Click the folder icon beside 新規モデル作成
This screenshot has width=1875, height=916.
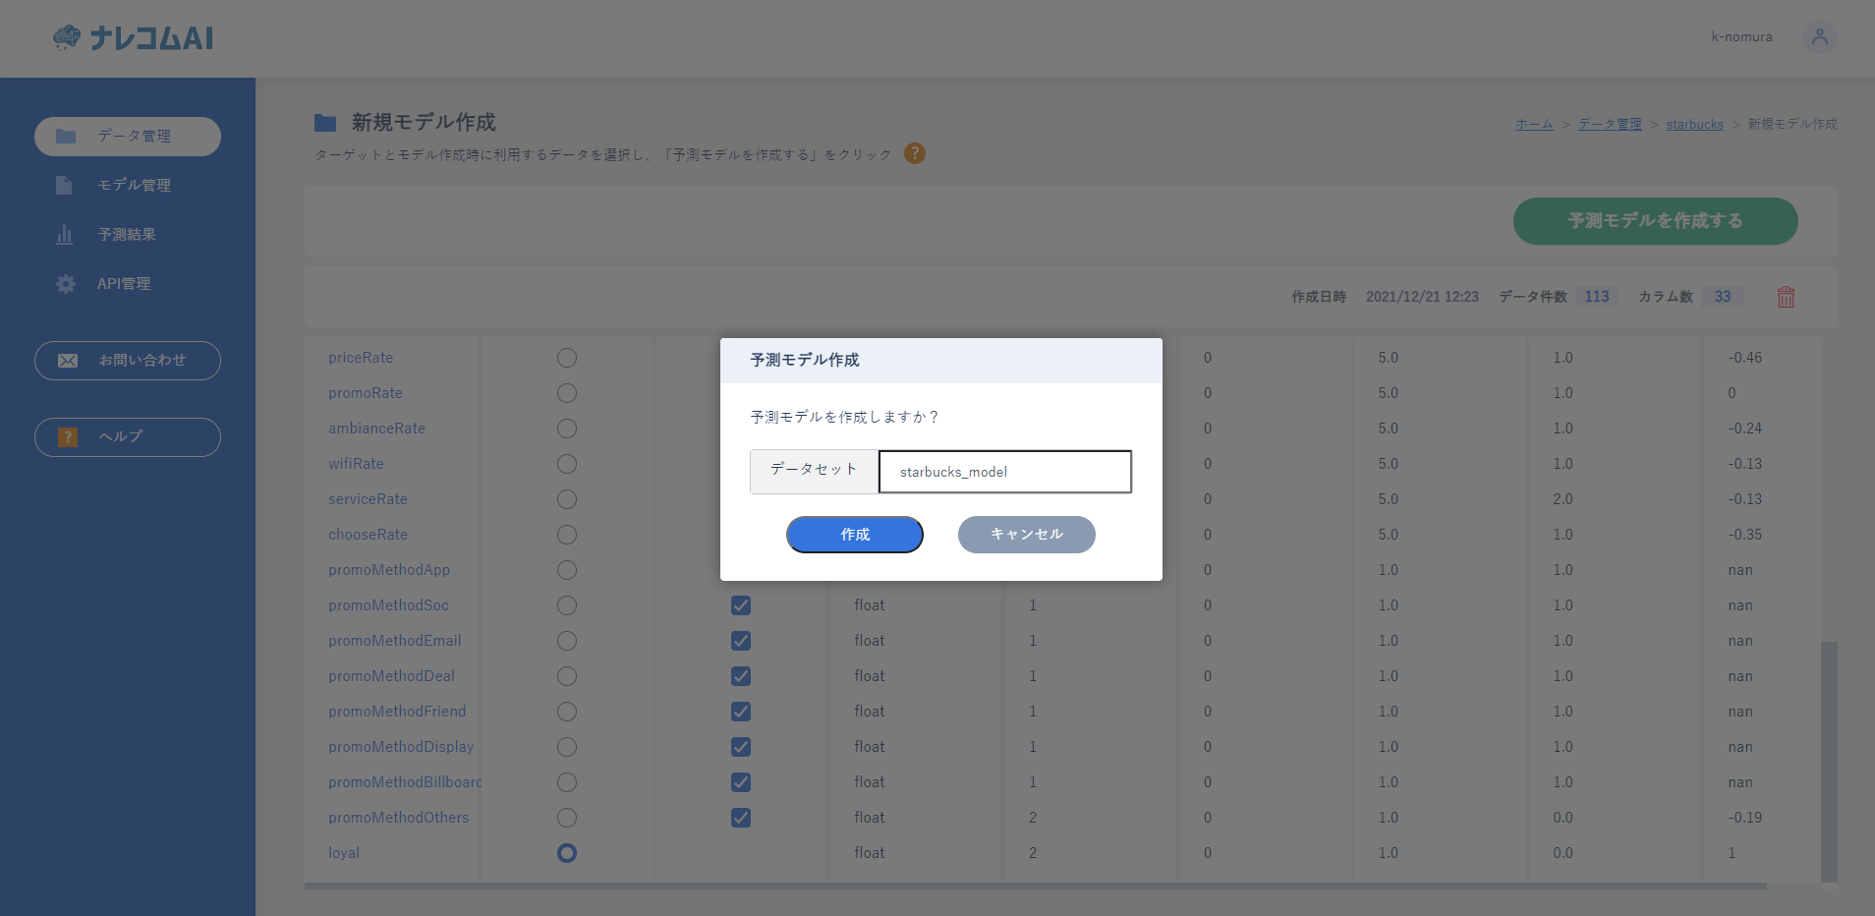point(325,123)
